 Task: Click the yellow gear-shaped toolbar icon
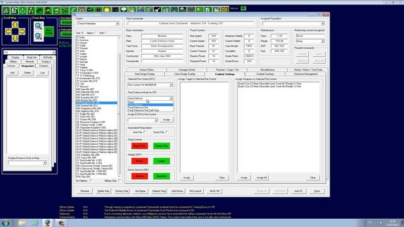(x=225, y=10)
